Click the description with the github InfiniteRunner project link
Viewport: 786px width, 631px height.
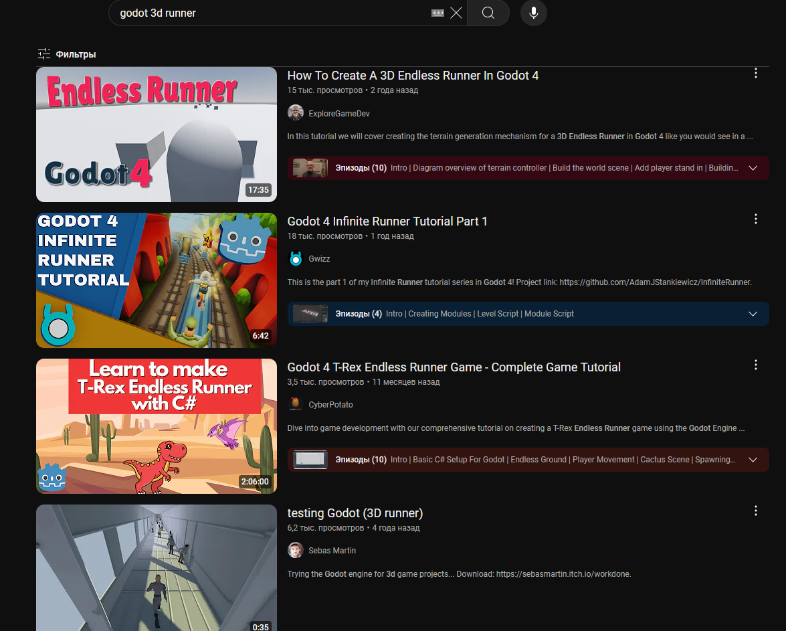pyautogui.click(x=519, y=282)
